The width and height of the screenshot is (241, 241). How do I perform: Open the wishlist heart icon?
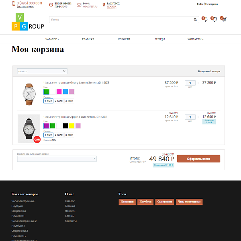[214, 19]
